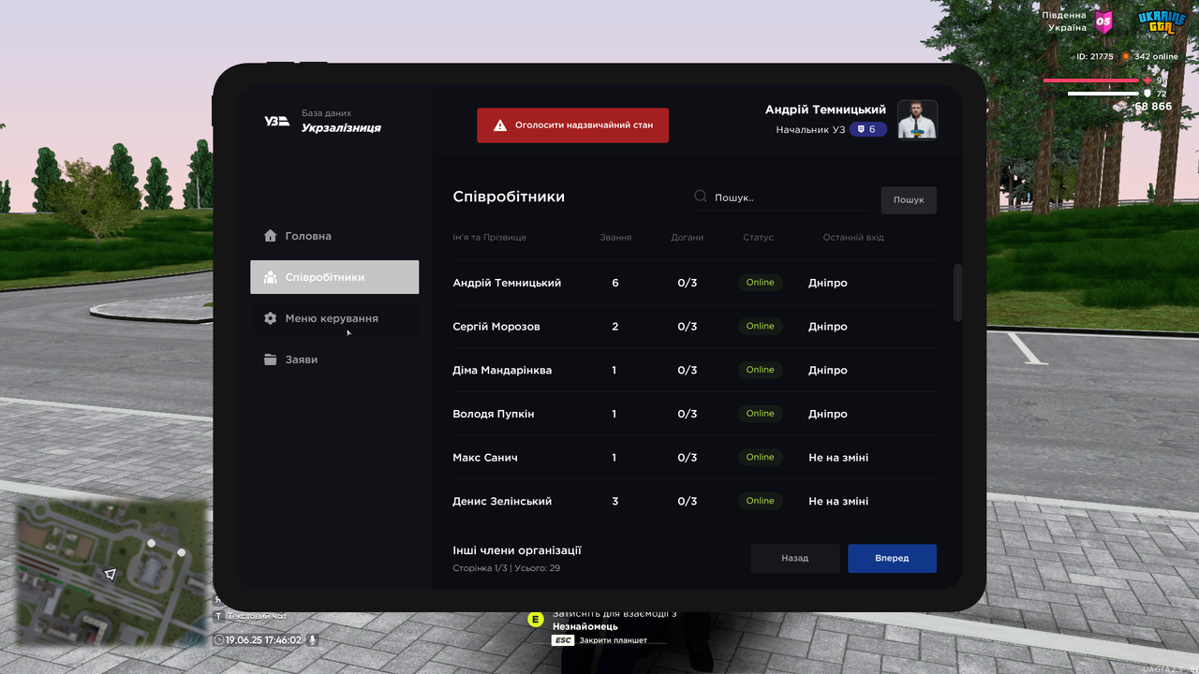Click Не на зміні for Макс Санич

838,458
